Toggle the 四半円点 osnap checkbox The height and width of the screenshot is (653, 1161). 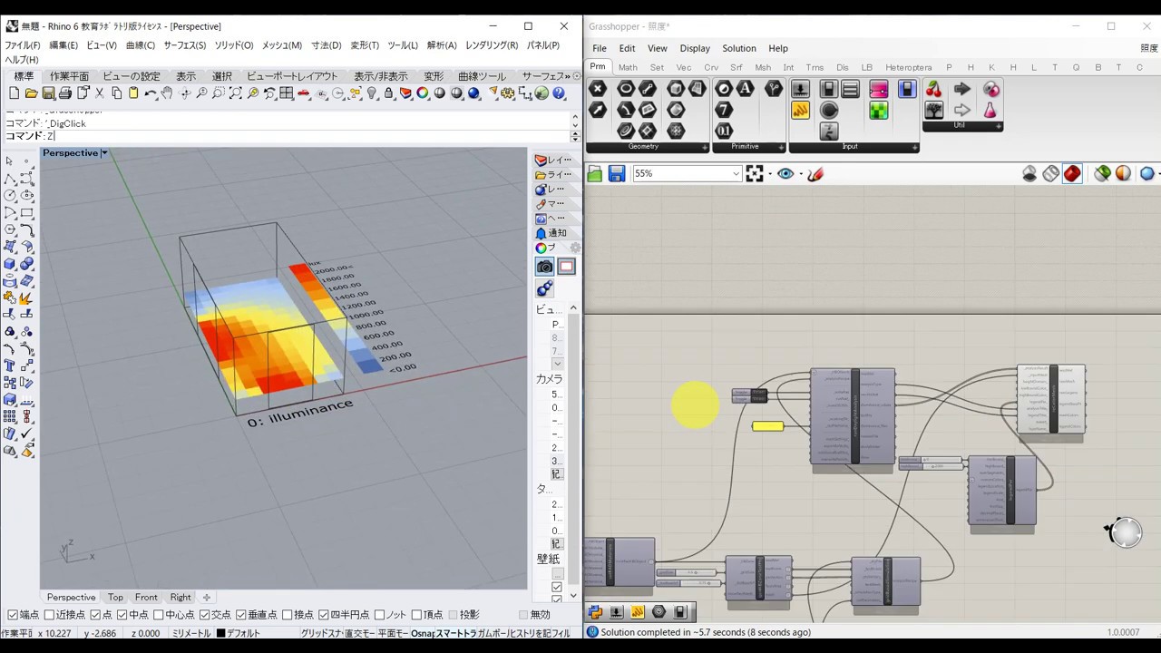pyautogui.click(x=324, y=615)
